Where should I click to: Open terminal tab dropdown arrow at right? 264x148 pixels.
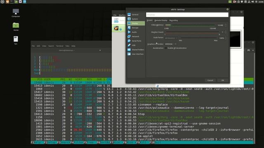253,50
